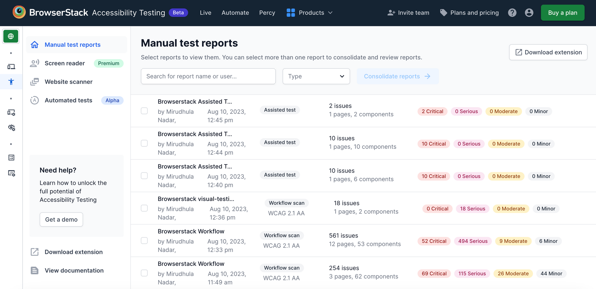The image size is (596, 289).
Task: Open the checklist icon in the left sidebar
Action: tap(11, 157)
